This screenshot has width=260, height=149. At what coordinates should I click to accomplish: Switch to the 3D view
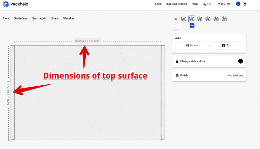coord(175,19)
